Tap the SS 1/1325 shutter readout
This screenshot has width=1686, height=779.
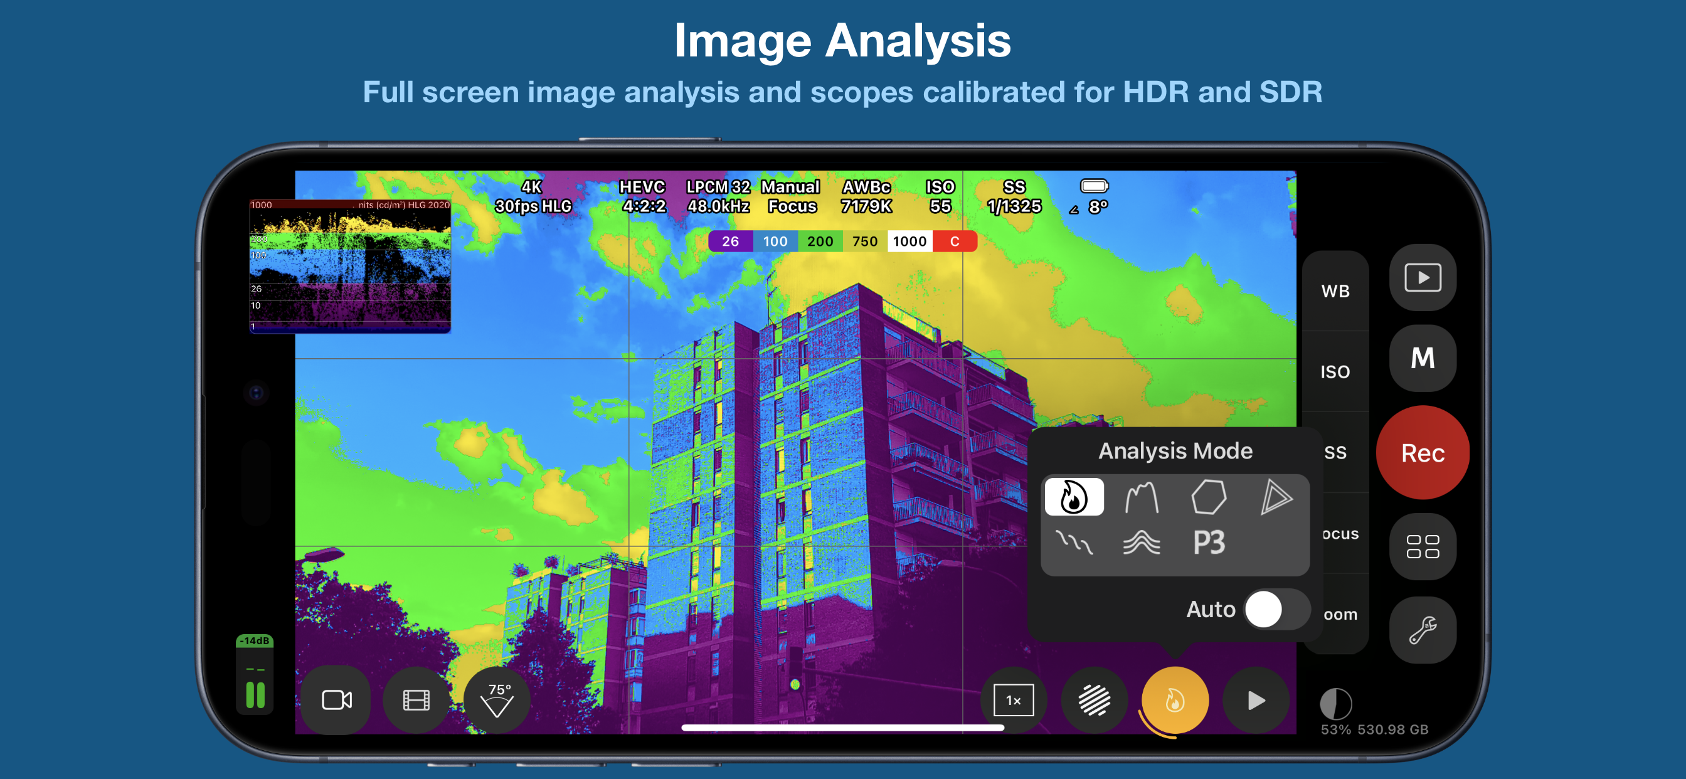pos(1014,196)
